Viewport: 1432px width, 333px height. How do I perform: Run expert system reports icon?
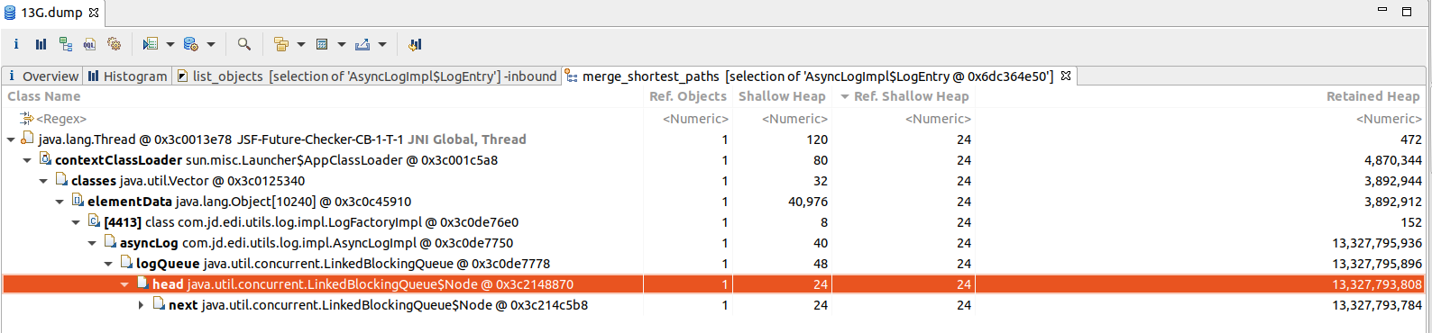150,43
